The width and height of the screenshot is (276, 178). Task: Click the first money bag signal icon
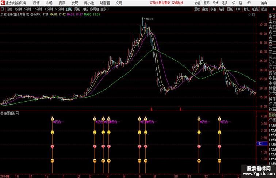[x=52, y=118]
